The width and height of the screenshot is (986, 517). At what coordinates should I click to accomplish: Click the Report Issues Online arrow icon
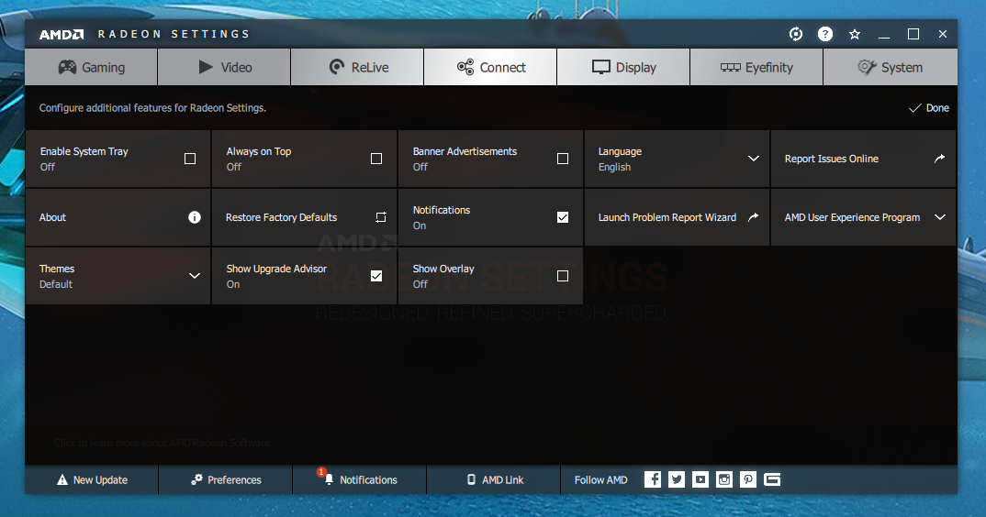(x=939, y=159)
